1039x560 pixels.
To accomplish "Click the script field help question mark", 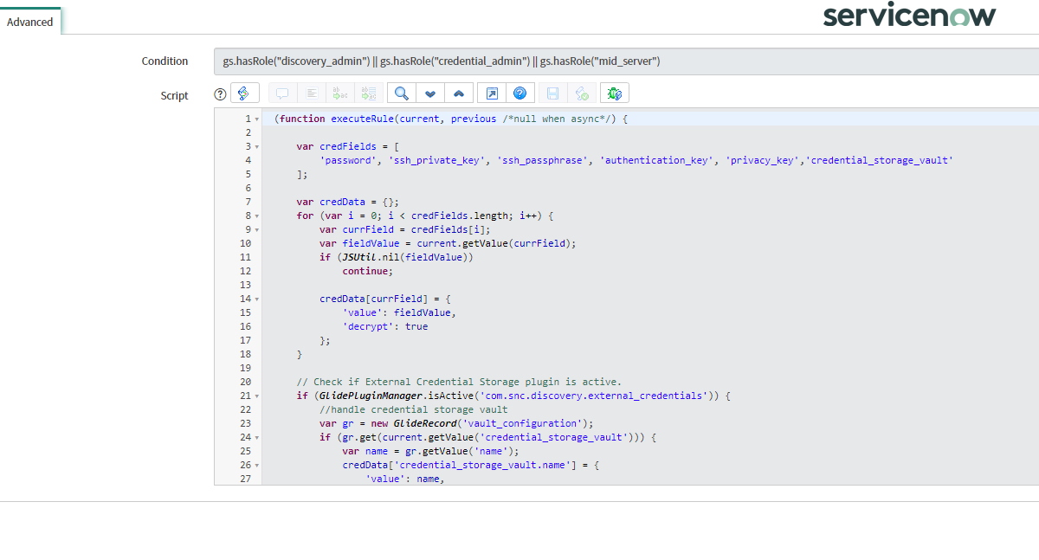I will [x=220, y=94].
